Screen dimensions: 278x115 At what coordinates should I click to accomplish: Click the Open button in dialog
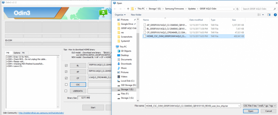point(250,111)
